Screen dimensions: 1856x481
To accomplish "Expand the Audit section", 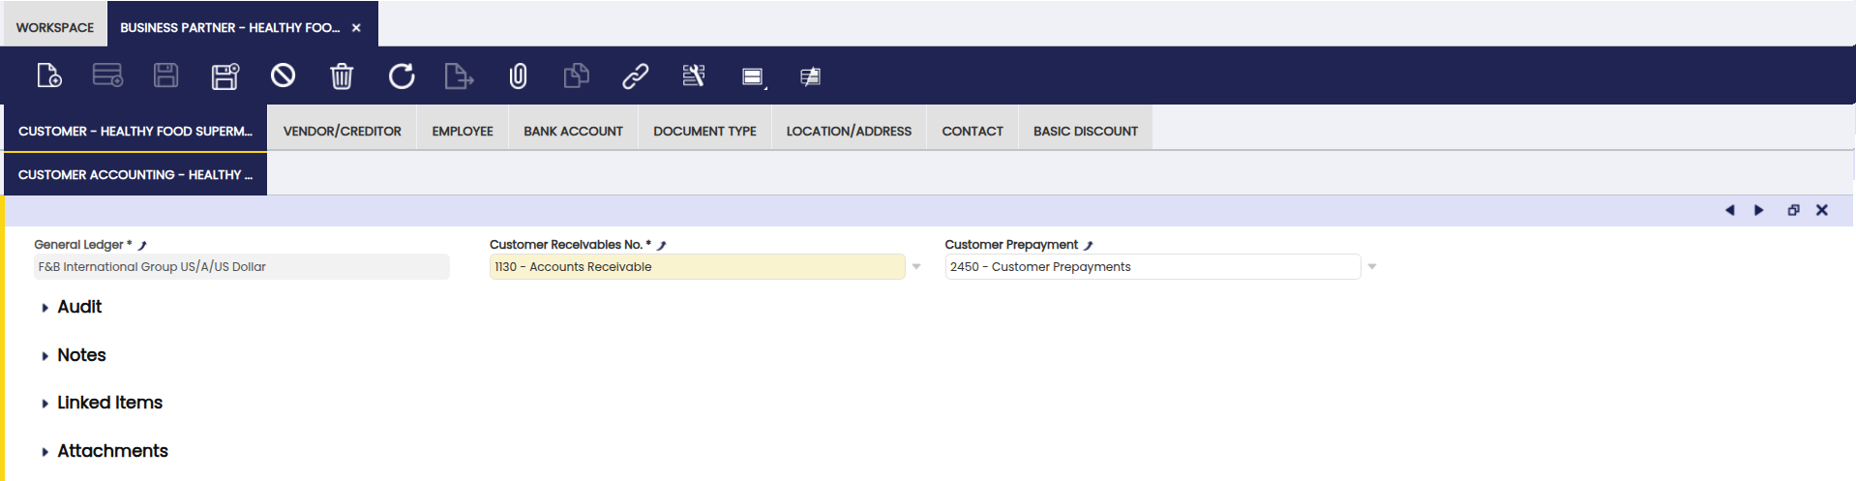I will (78, 307).
